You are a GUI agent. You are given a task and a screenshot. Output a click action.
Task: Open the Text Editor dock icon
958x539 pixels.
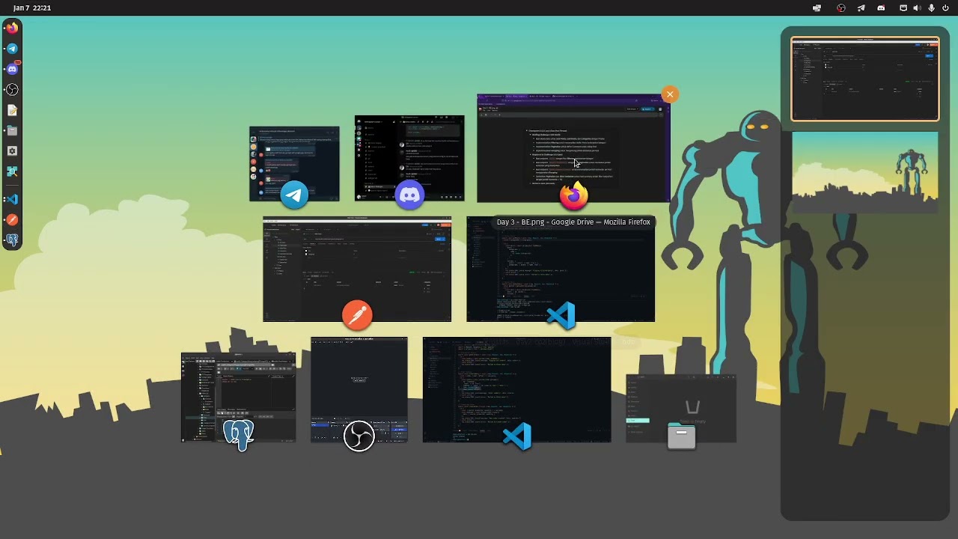tap(12, 110)
